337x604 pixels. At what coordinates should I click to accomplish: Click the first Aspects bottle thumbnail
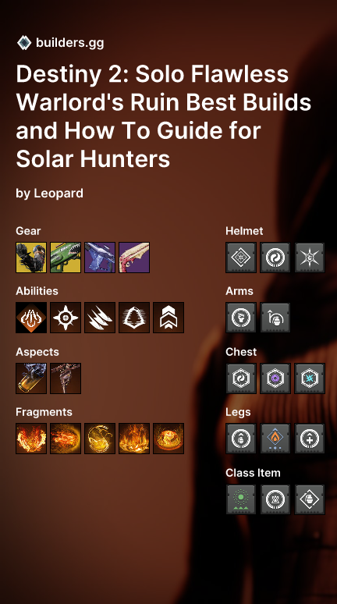31,378
